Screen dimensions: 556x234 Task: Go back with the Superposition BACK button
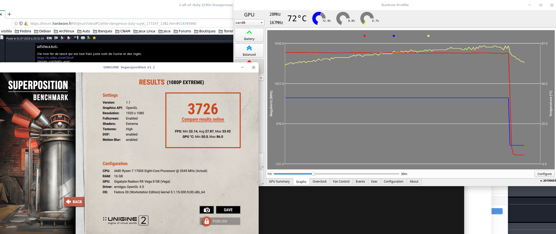click(x=74, y=202)
